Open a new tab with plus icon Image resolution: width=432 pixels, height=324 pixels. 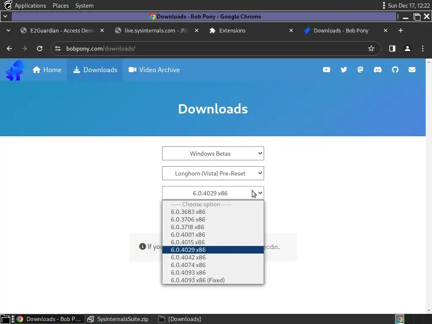click(x=401, y=30)
